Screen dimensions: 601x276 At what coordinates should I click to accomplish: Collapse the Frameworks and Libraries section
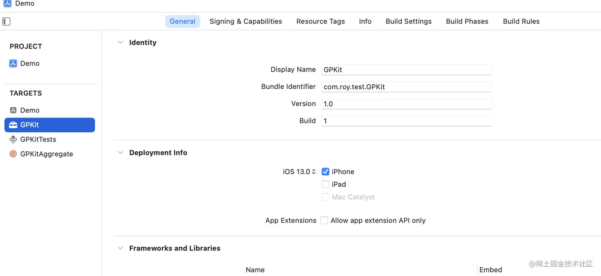click(x=120, y=248)
